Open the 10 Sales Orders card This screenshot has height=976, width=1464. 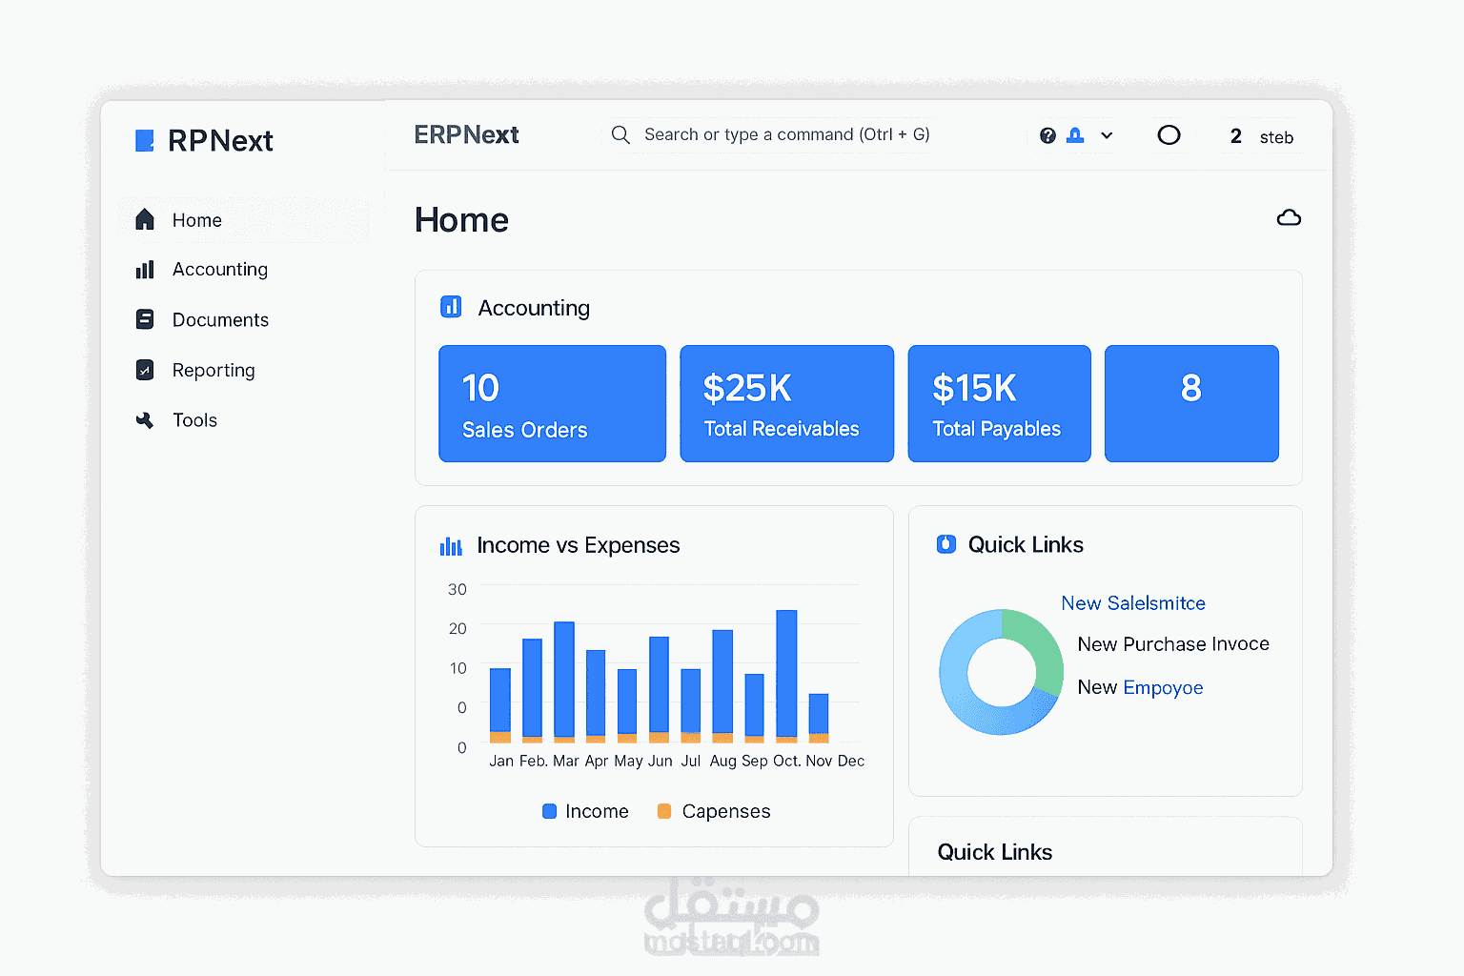pyautogui.click(x=552, y=403)
